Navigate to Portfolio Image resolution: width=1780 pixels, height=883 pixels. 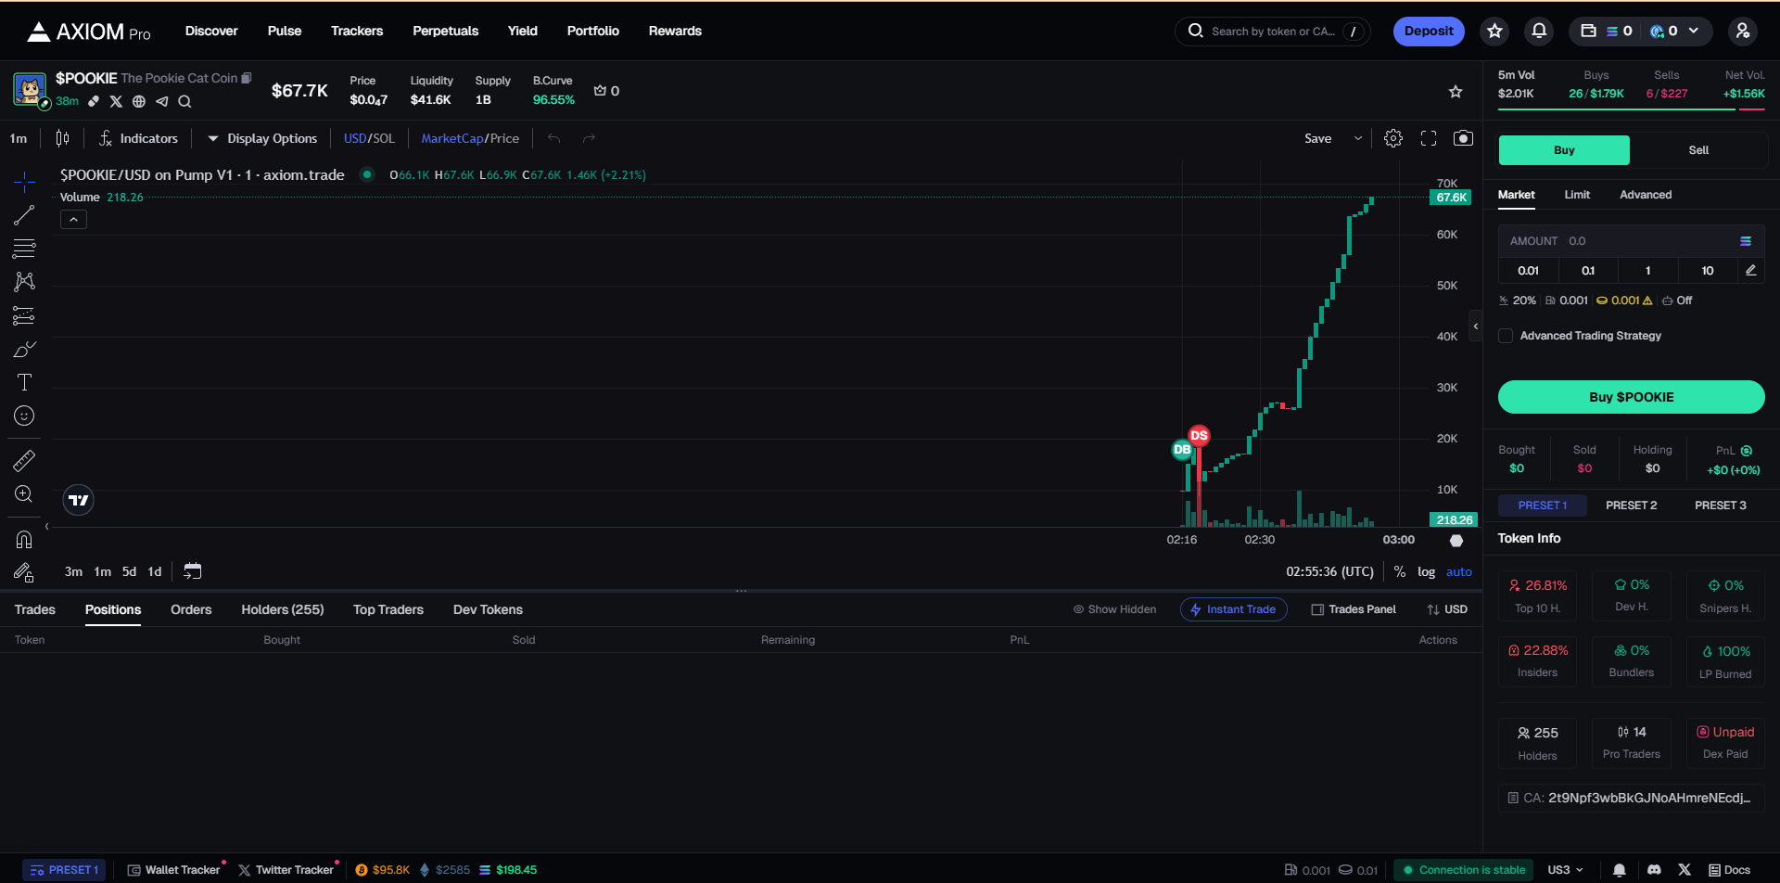click(593, 31)
